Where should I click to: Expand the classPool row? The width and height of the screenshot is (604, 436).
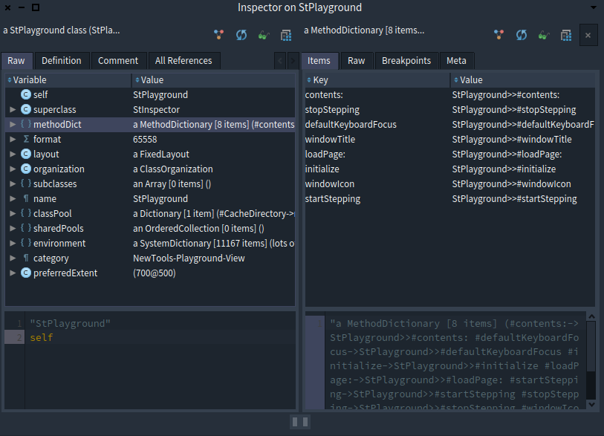click(13, 213)
